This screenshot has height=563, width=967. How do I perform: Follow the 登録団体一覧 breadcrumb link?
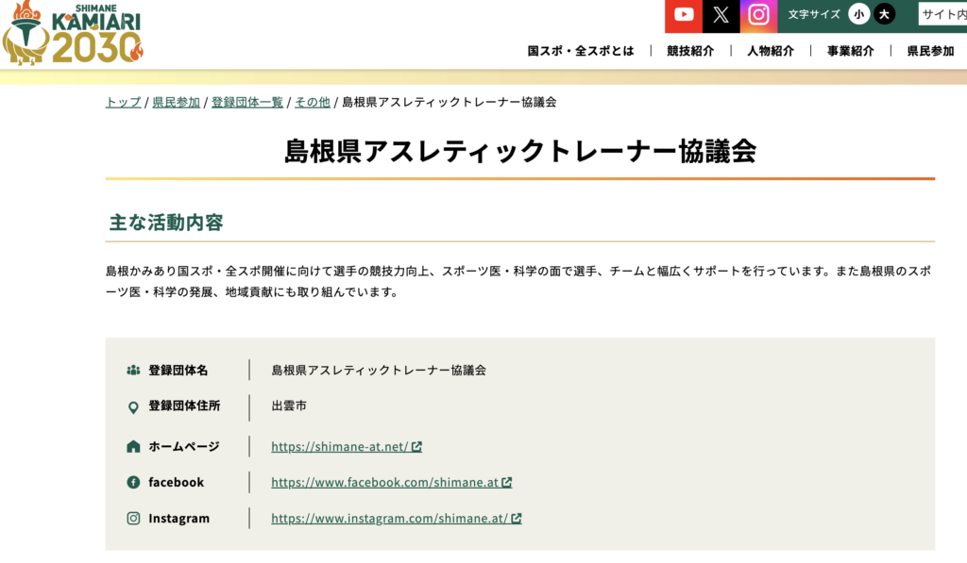(x=246, y=102)
